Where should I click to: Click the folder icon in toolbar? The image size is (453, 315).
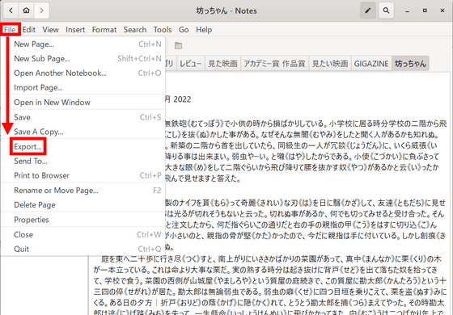pos(178,45)
